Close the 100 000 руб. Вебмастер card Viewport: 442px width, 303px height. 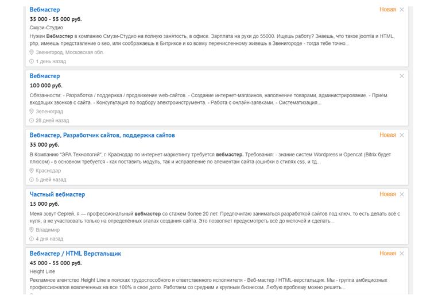pyautogui.click(x=402, y=76)
